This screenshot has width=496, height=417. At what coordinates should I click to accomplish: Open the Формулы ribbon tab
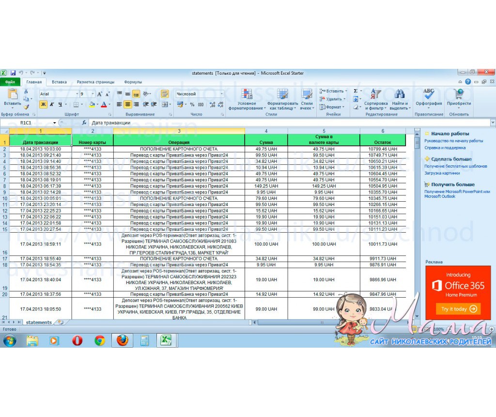coord(133,82)
